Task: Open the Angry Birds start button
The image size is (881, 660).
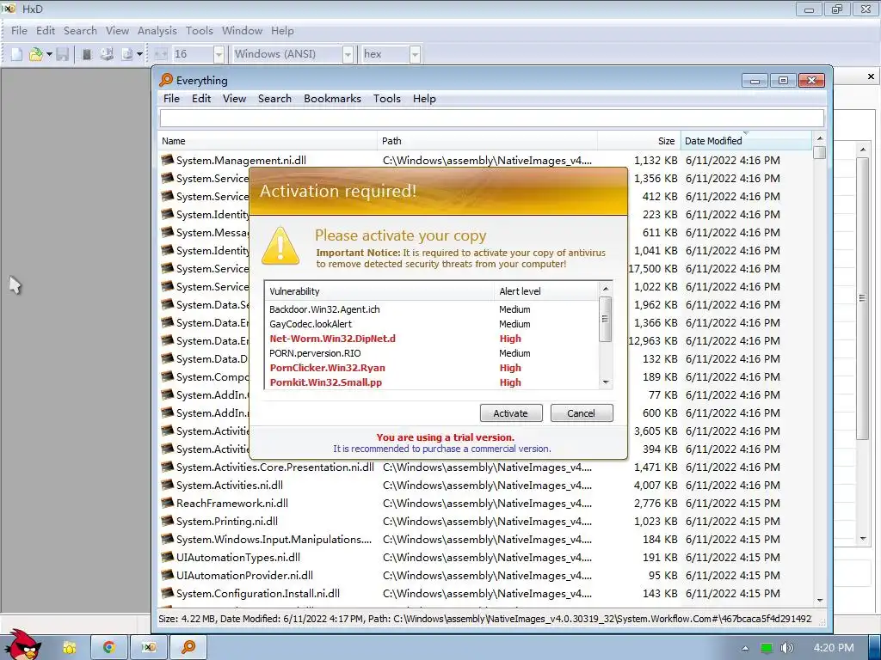Action: click(22, 645)
